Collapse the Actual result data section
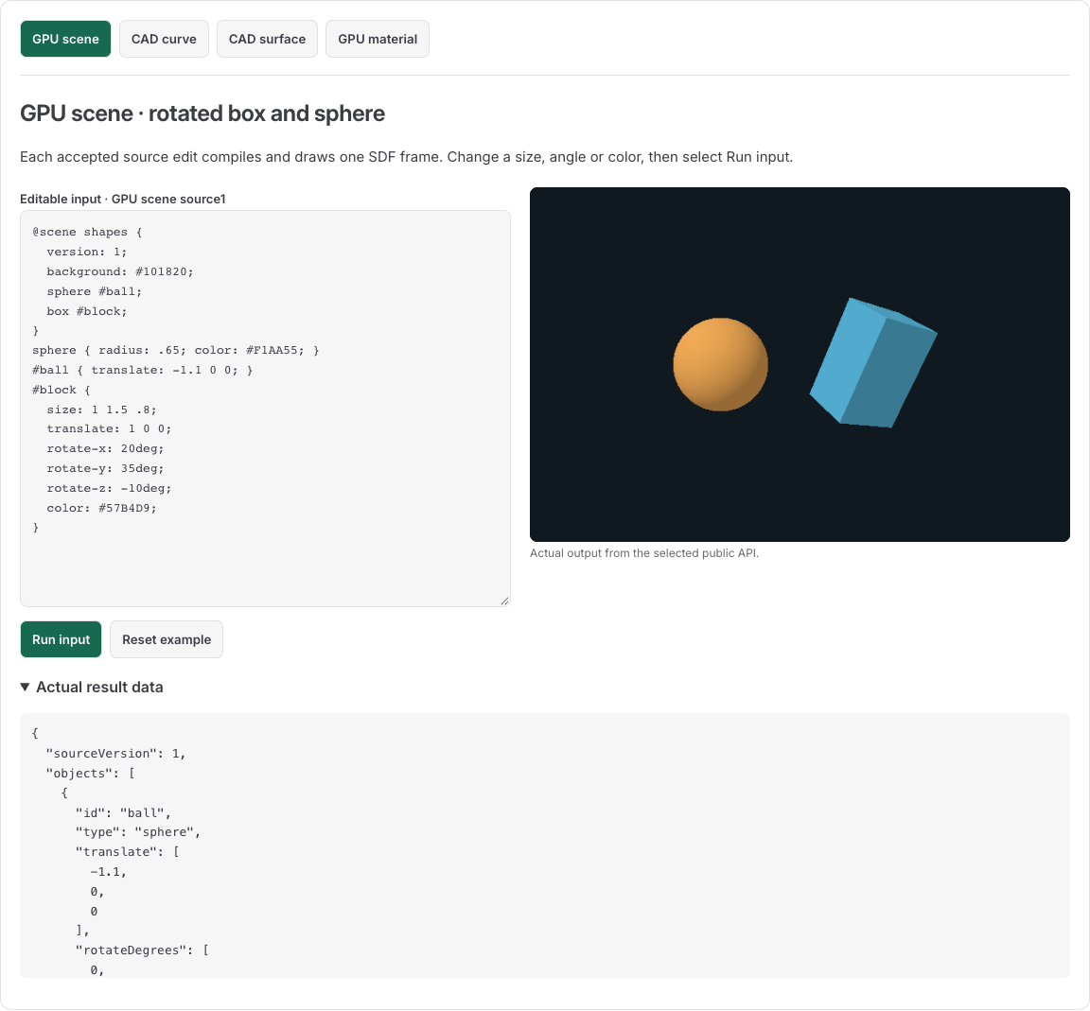 pyautogui.click(x=92, y=688)
